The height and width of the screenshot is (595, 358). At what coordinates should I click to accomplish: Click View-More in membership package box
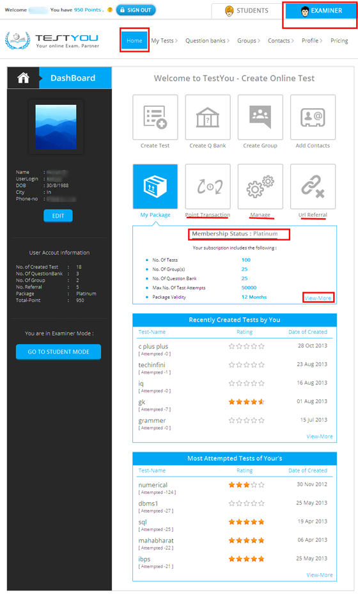point(318,298)
